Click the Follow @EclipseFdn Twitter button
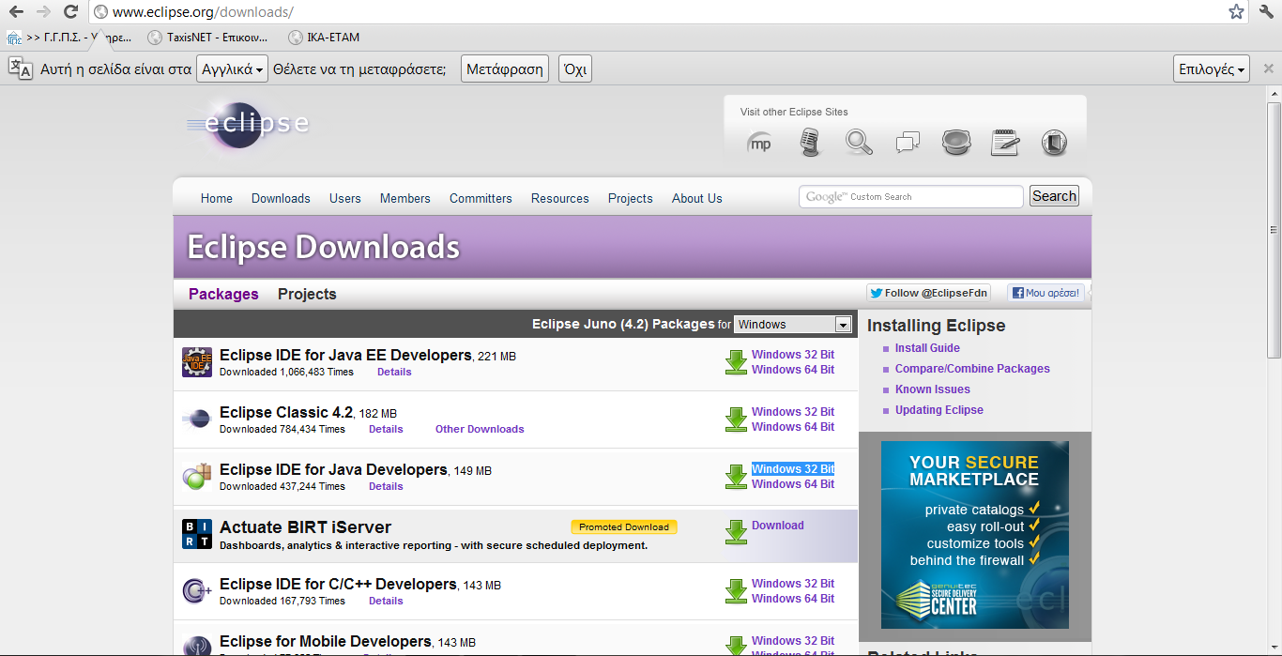The image size is (1282, 656). coord(928,293)
